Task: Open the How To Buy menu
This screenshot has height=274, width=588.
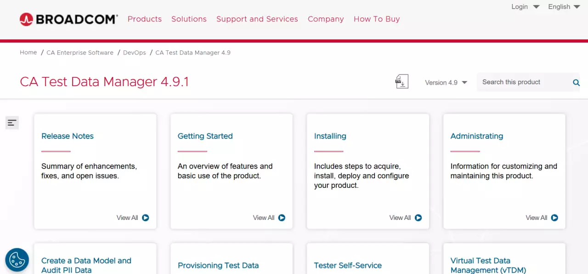Action: pos(377,19)
